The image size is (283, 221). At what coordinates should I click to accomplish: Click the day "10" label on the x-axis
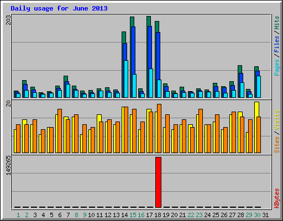coord(91,215)
